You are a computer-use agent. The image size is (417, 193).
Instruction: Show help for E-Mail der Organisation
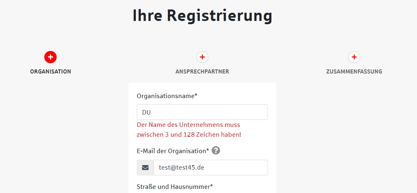point(216,151)
